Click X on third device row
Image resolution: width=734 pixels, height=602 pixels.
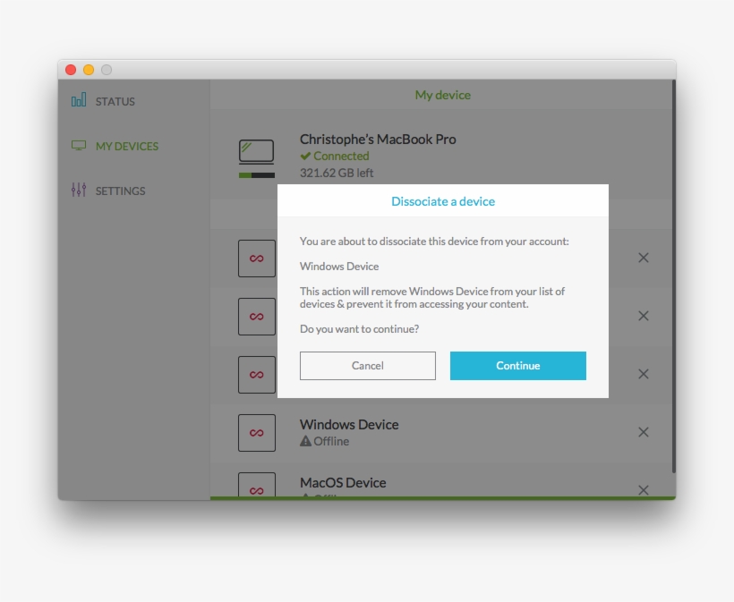(643, 374)
